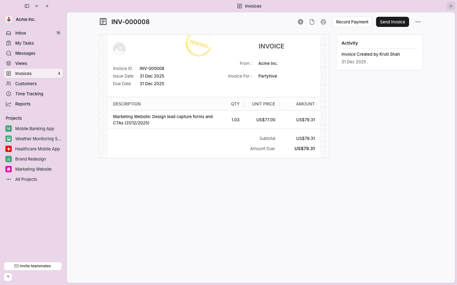Click the Time Tracking clock icon
The height and width of the screenshot is (285, 457).
pyautogui.click(x=9, y=94)
